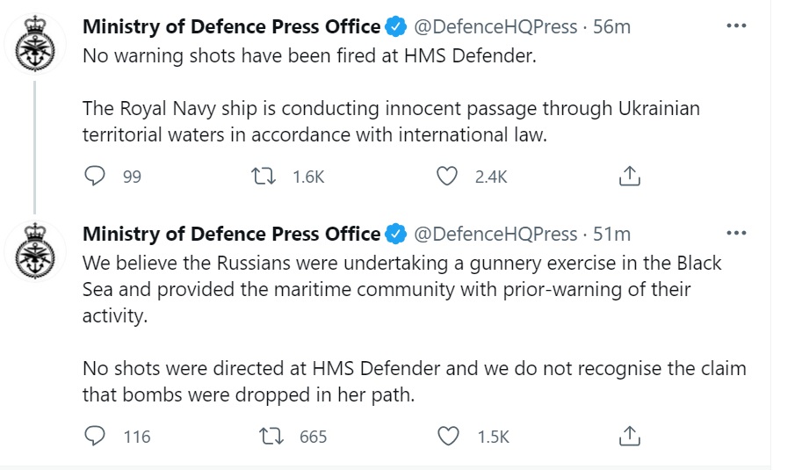
Task: Click the @DefenceHQPress handle on the first tweet
Action: 495,26
